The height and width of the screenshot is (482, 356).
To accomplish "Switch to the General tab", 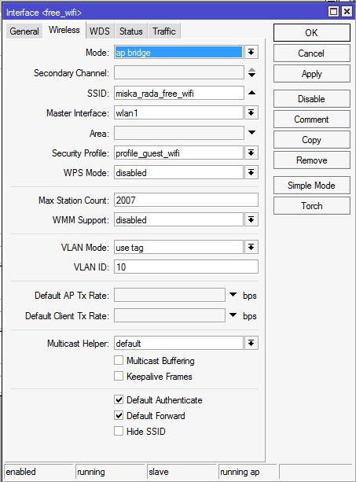I will coord(24,31).
